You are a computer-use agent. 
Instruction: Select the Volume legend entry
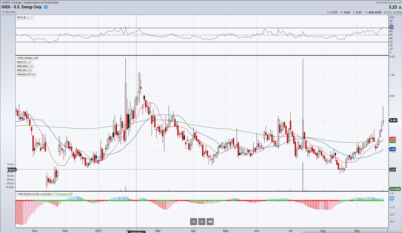(26, 74)
